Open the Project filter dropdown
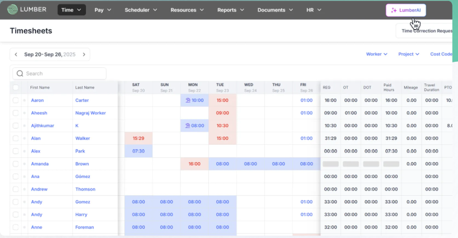Image resolution: width=458 pixels, height=238 pixels. pos(409,54)
